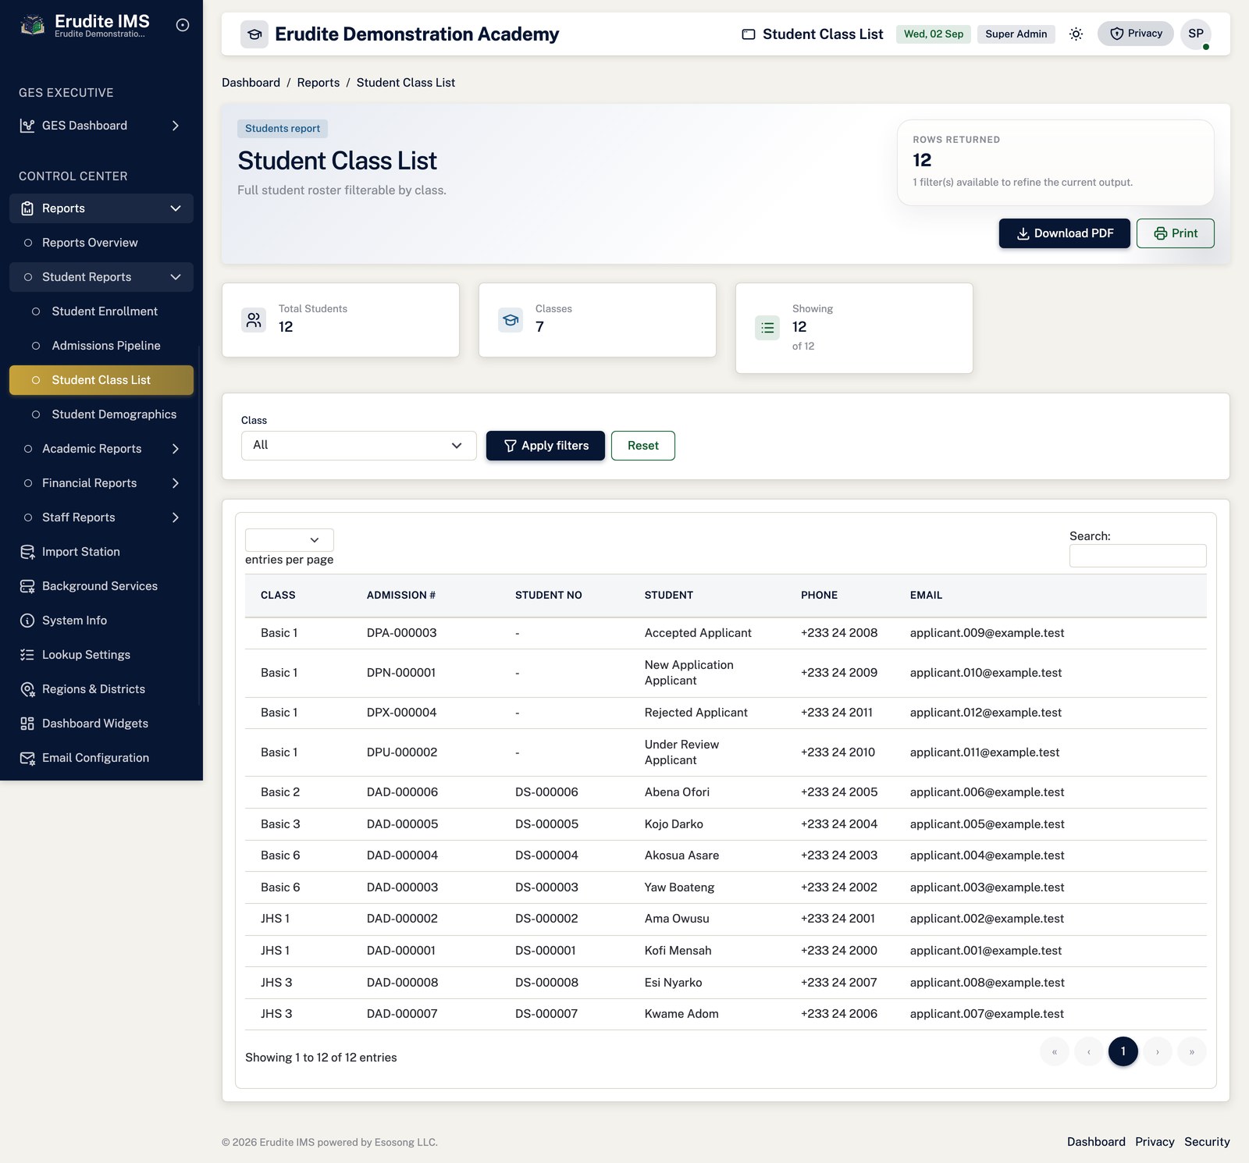Open the entries per page dropdown
The width and height of the screenshot is (1249, 1163).
tap(290, 540)
